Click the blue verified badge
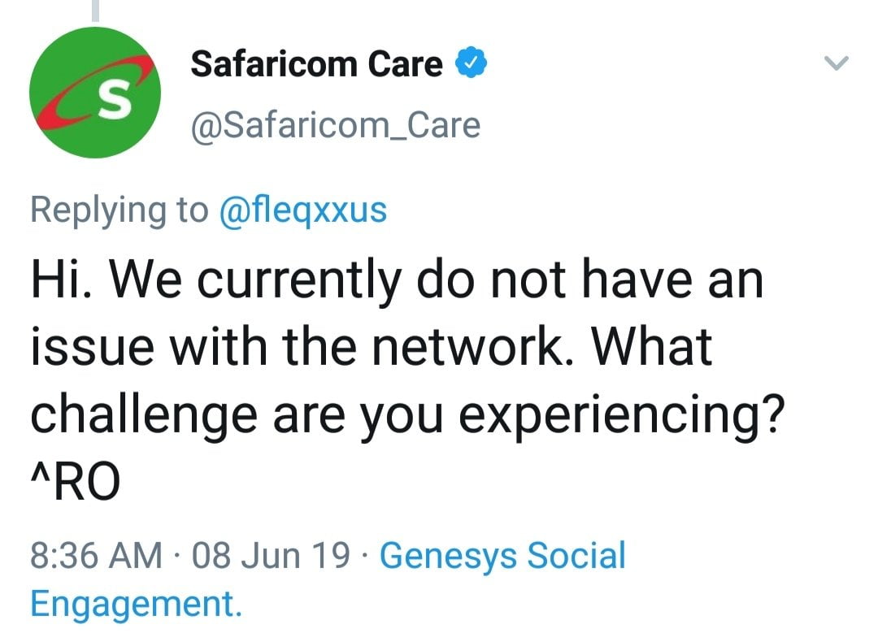878x642 pixels. tap(471, 63)
